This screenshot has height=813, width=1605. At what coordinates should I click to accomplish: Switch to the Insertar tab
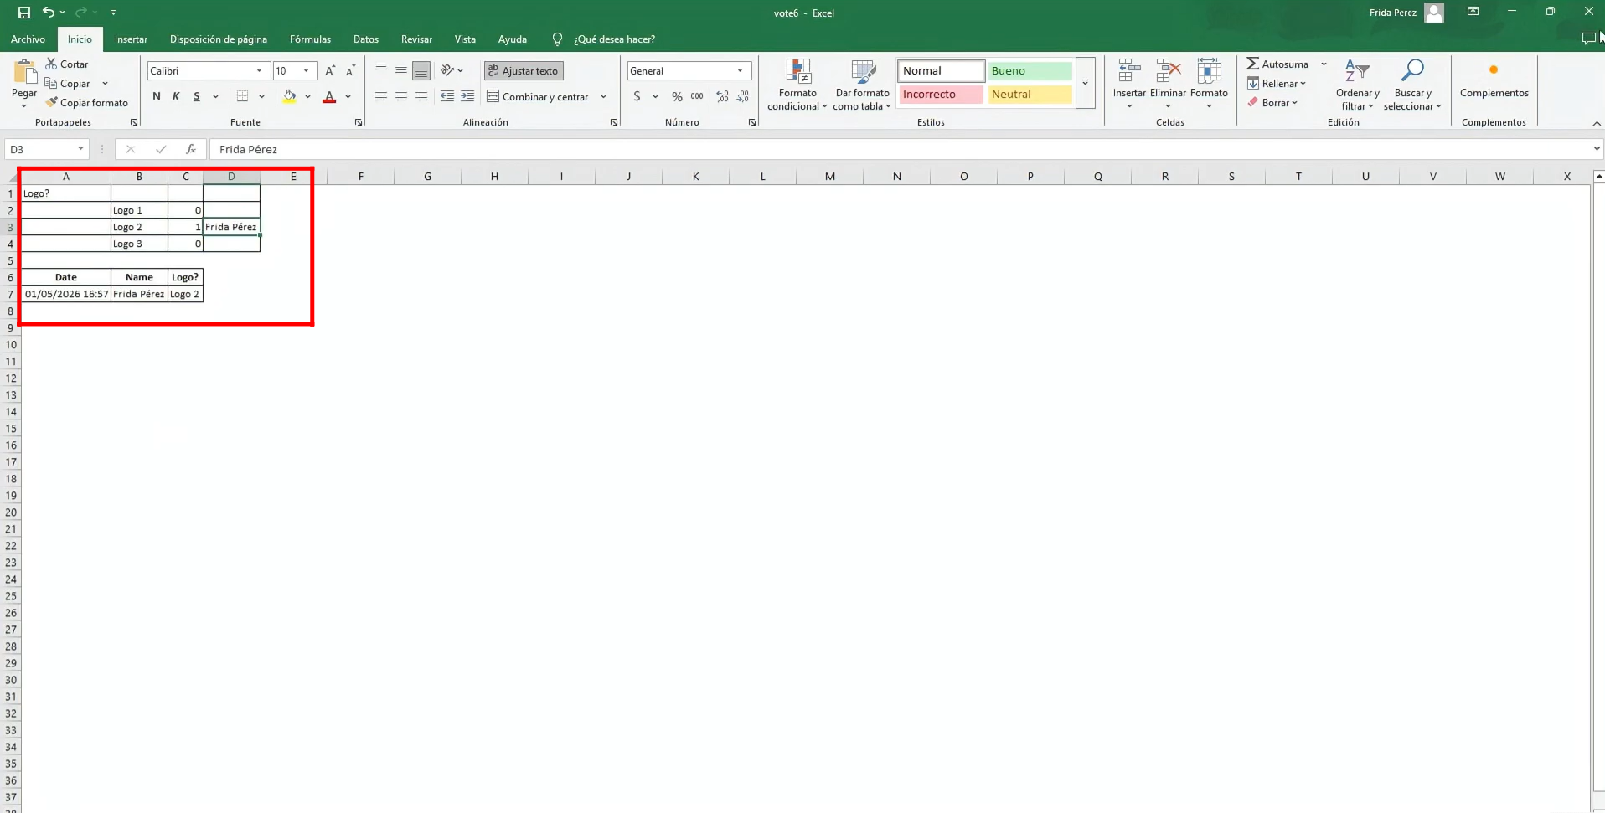131,39
